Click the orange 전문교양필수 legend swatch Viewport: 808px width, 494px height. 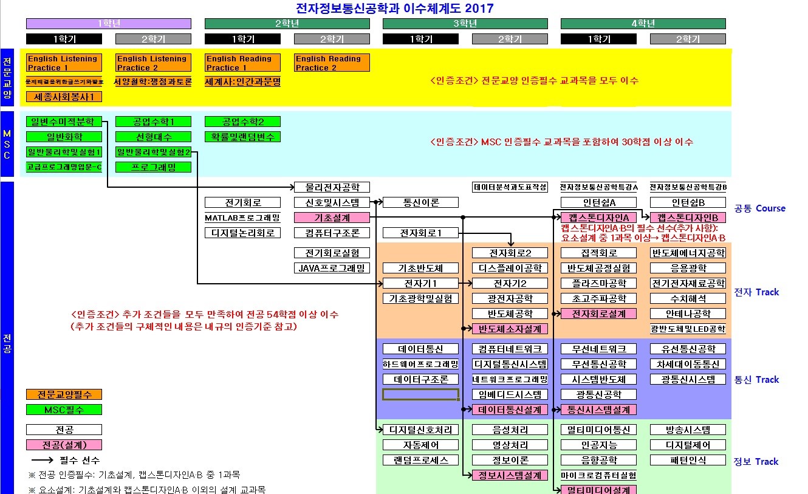pyautogui.click(x=64, y=394)
